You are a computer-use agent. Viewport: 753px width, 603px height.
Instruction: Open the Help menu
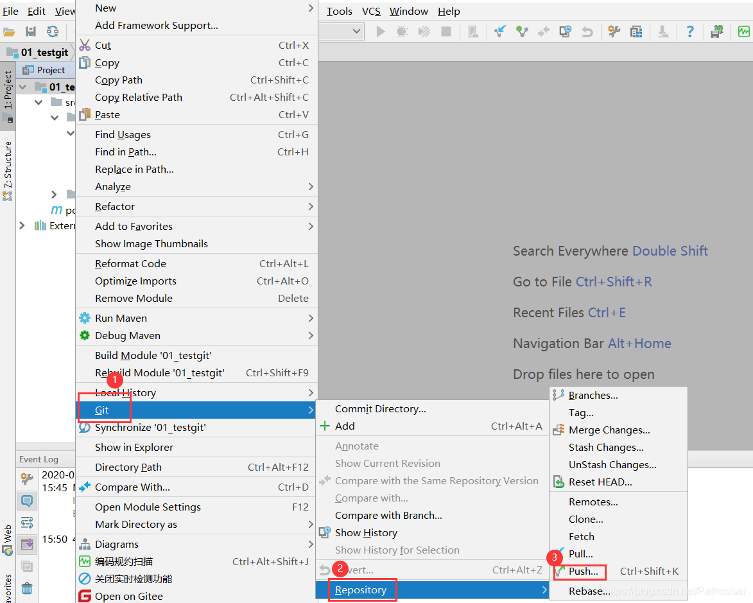tap(449, 11)
